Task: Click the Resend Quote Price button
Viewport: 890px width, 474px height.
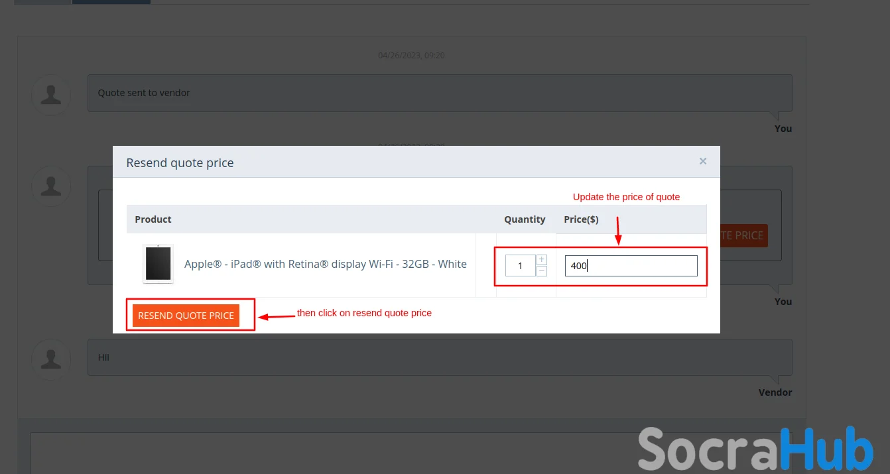Action: 186,316
